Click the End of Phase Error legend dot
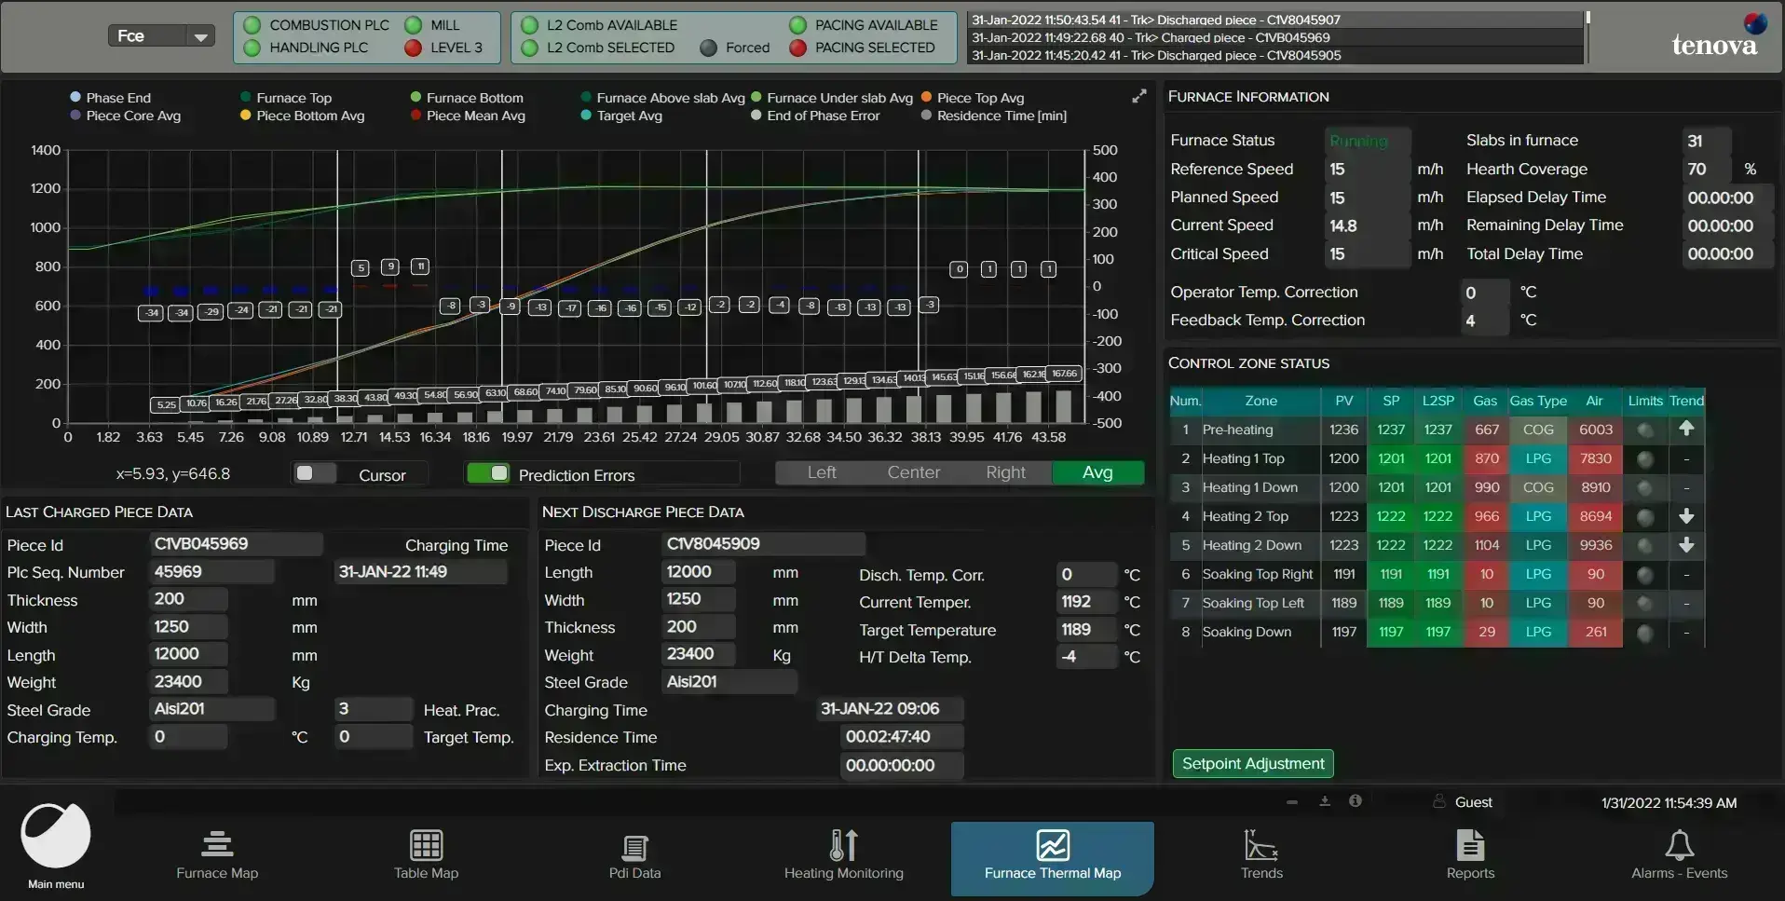The height and width of the screenshot is (901, 1785). [756, 116]
